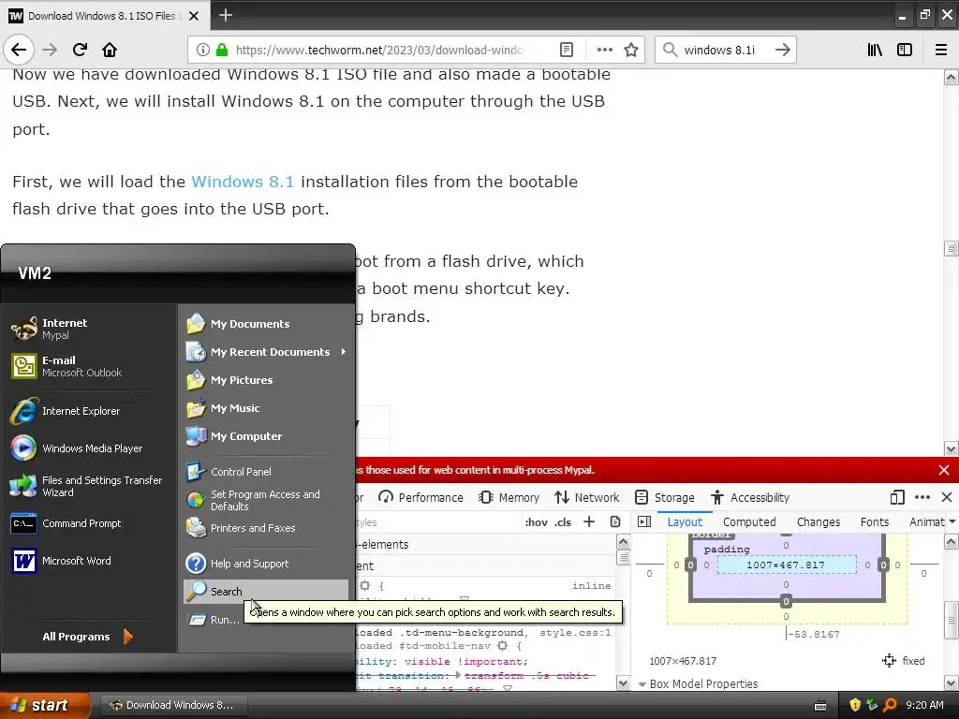The width and height of the screenshot is (959, 719).
Task: Toggle responsive design mode icon
Action: [897, 497]
